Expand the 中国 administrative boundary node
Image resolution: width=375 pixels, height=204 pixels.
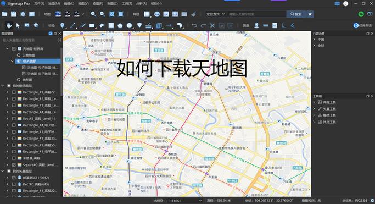pos(314,39)
